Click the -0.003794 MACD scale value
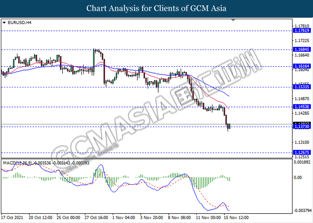Viewport: 313px width, 223px height. tap(302, 211)
